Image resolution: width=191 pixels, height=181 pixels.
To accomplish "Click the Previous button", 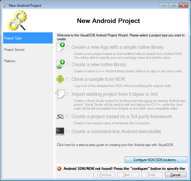I will [x=104, y=175].
